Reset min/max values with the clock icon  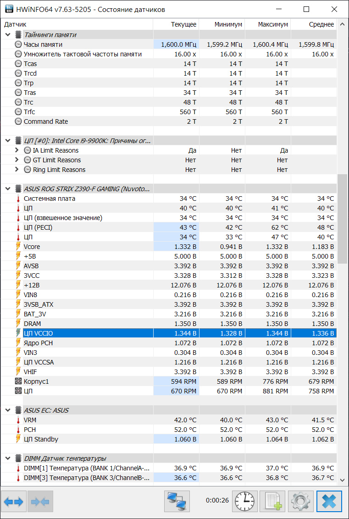pos(245,502)
